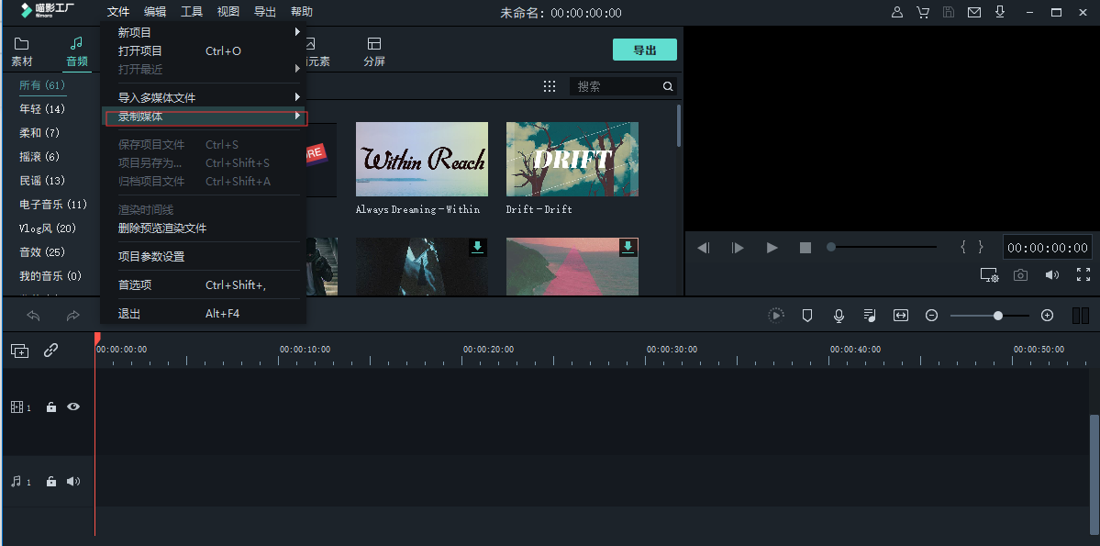
Task: Enter fullscreen preview mode
Action: (1083, 274)
